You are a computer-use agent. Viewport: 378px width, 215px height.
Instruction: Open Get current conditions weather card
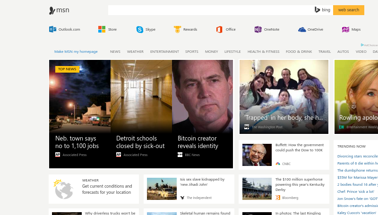coord(94,189)
